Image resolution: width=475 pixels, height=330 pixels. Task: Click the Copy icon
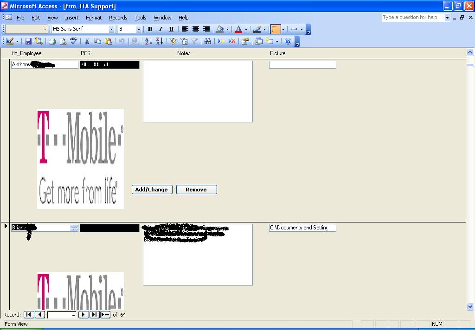coord(97,41)
